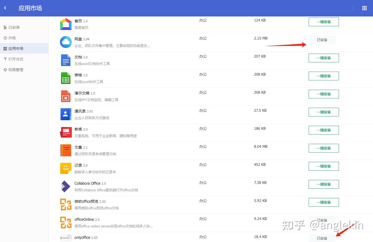Install 文集 with the 一键安装 button
This screenshot has height=242, width=373.
tap(324, 148)
